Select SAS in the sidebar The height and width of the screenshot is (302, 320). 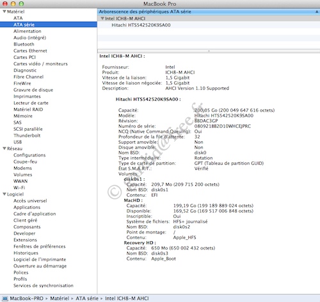point(17,122)
